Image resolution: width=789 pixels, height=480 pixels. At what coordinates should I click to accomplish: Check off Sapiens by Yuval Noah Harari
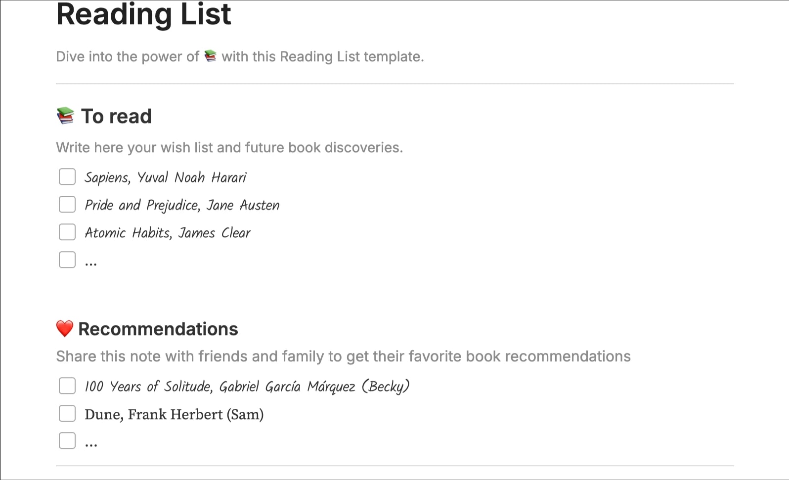pos(67,176)
